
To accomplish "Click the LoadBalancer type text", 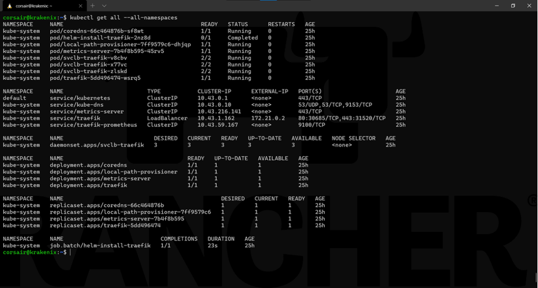I will click(167, 118).
